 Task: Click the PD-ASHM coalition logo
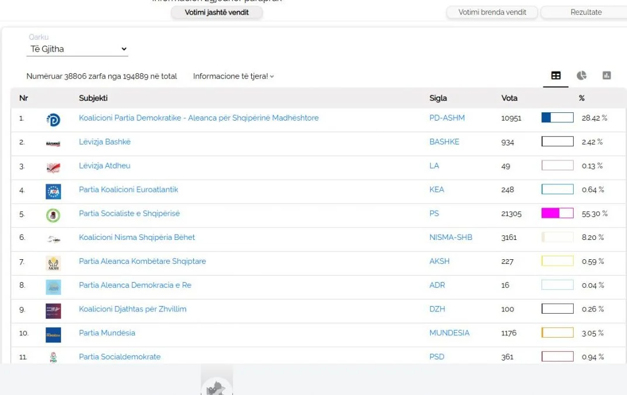click(53, 119)
